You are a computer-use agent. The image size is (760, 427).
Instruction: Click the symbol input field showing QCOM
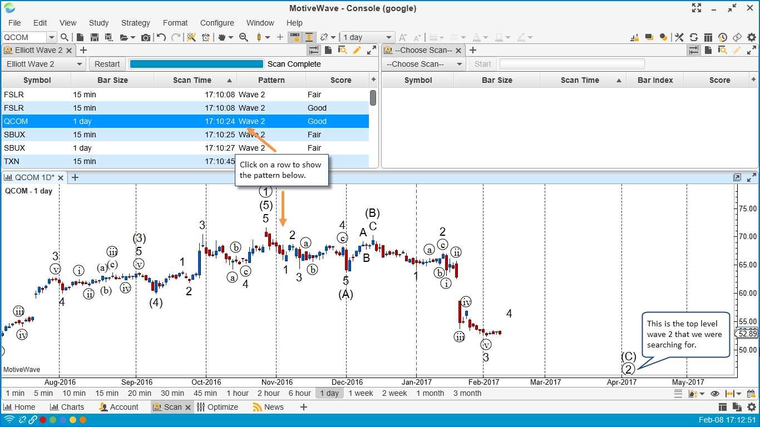24,37
